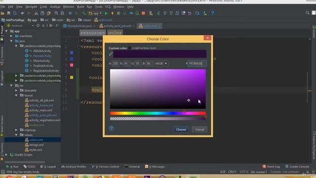
Task: Click the rainbow hue slider
Action: tap(158, 113)
